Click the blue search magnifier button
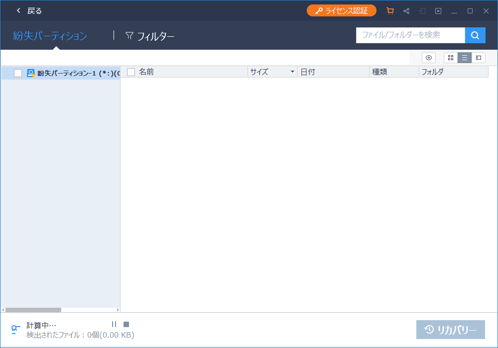Screen dimensions: 498x348 475,35
